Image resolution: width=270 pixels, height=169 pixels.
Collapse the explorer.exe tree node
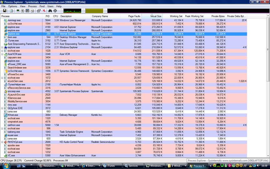pyautogui.click(x=2, y=47)
